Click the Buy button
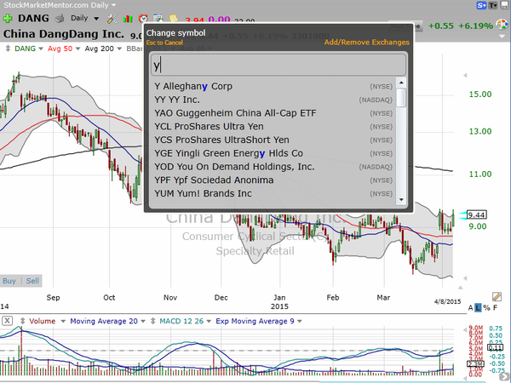The width and height of the screenshot is (511, 383). (9, 281)
